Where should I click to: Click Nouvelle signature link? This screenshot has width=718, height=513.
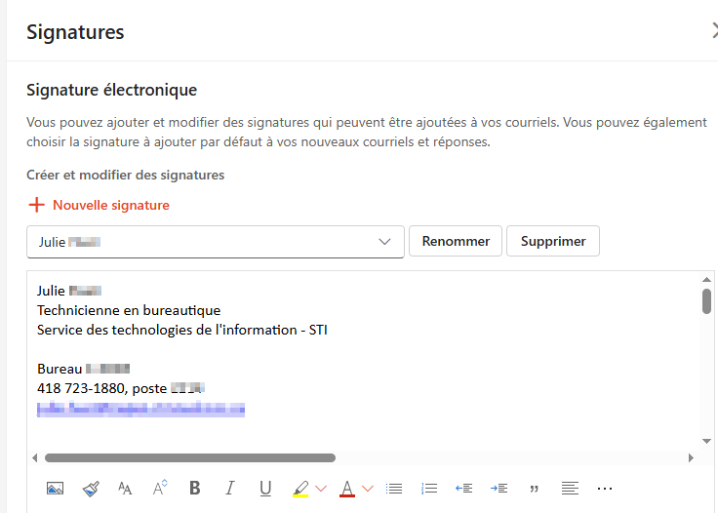click(99, 205)
